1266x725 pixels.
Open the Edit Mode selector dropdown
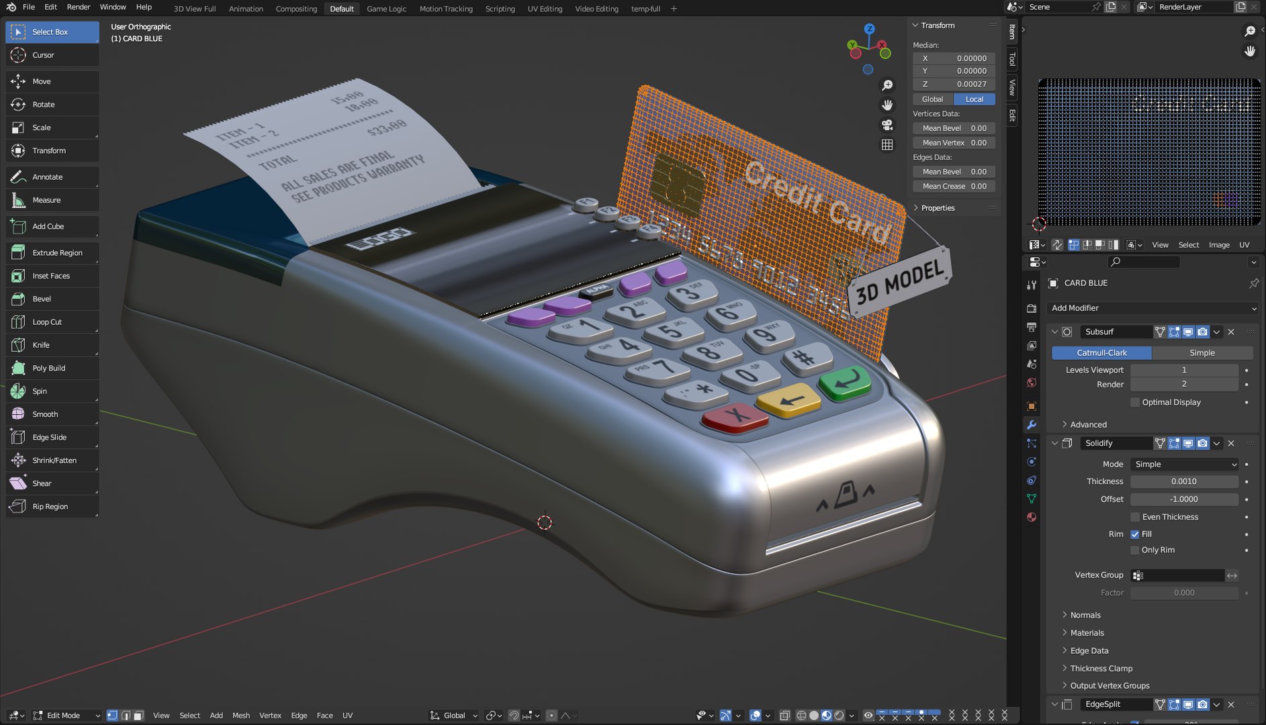[x=67, y=716]
